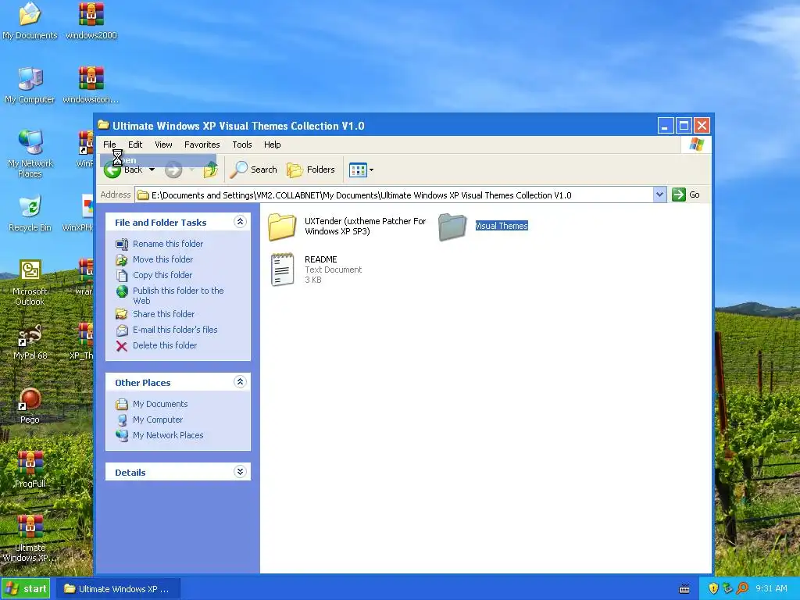800x600 pixels.
Task: Collapse the File and Folder Tasks panel
Action: [240, 221]
